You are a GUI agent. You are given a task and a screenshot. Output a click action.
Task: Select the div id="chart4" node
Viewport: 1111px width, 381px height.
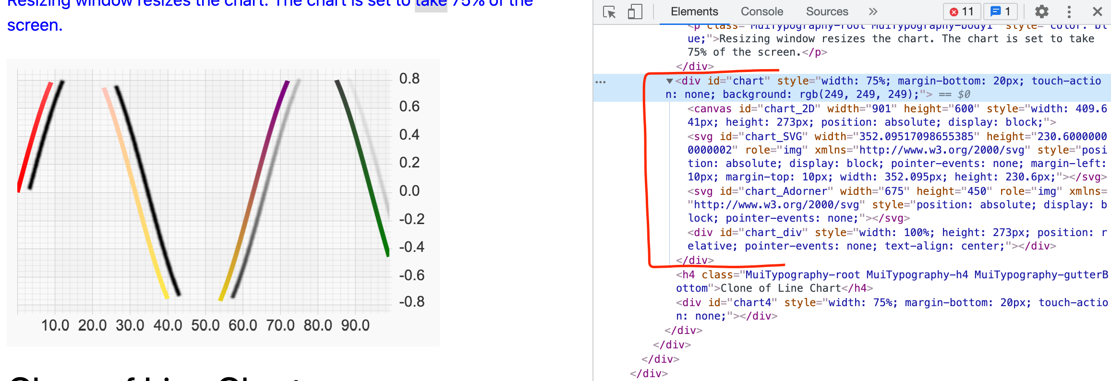pyautogui.click(x=739, y=303)
